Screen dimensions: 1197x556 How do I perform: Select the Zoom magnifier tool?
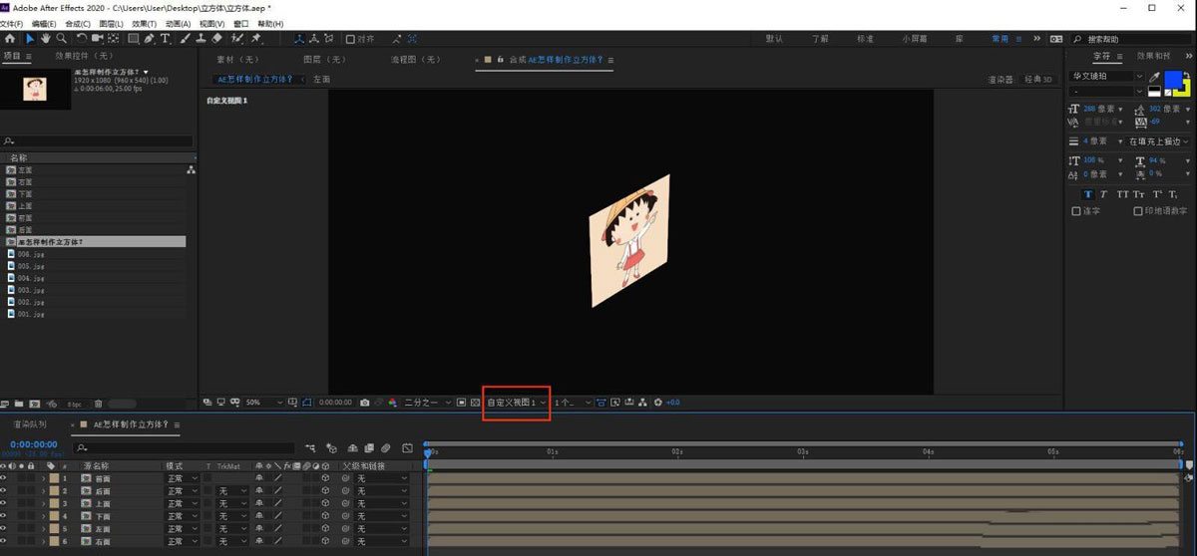pyautogui.click(x=61, y=40)
